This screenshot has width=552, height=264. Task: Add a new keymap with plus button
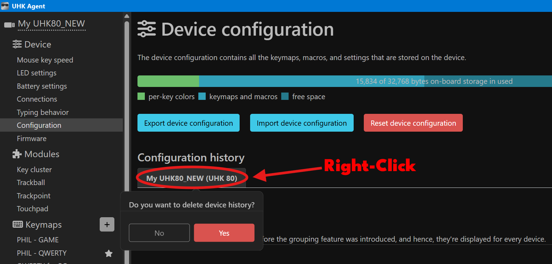click(x=107, y=225)
